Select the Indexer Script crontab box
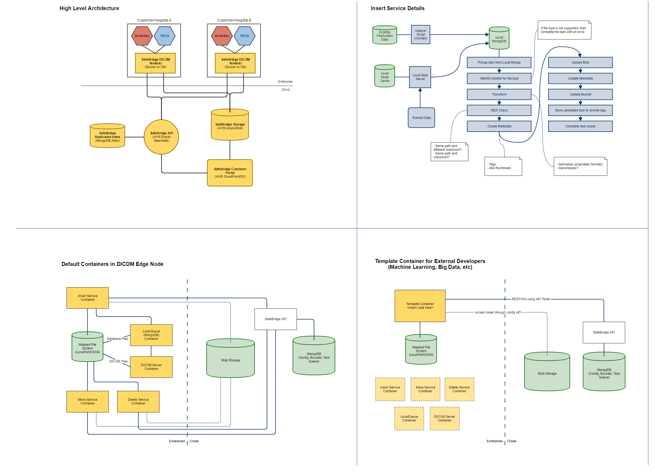655x472 pixels. 420,34
